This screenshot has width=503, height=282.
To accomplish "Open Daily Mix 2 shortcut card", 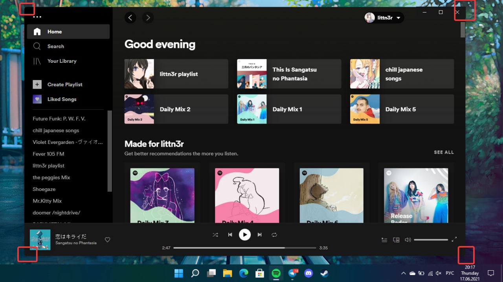I will coord(176,109).
